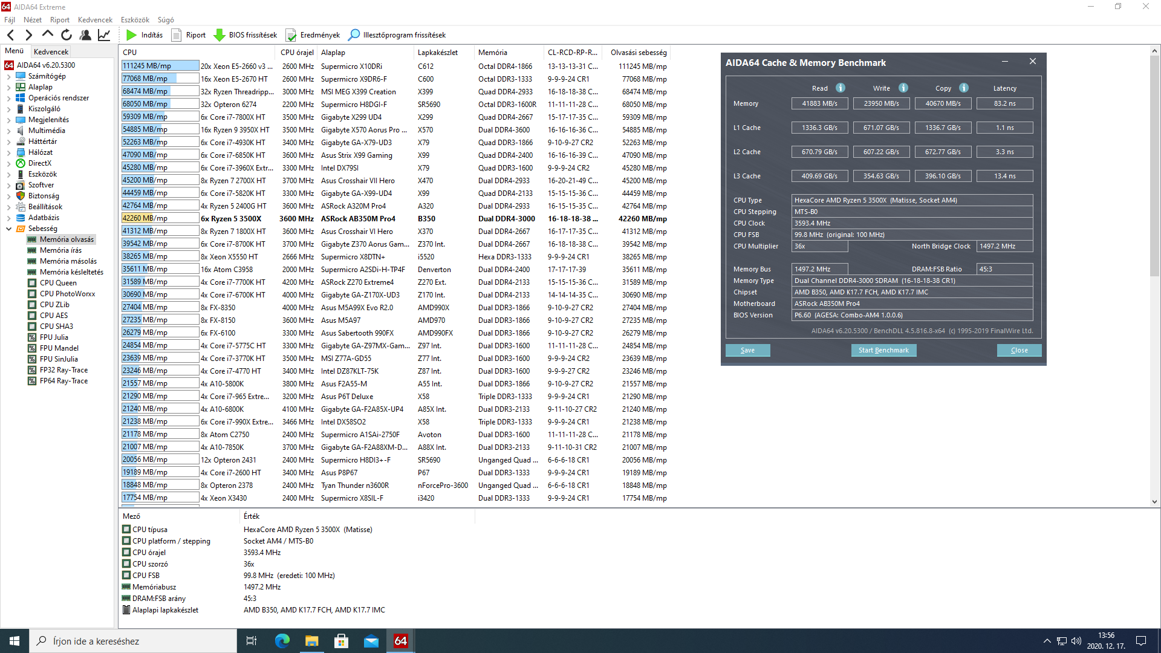
Task: Expand the Számítógép tree node
Action: 9,76
